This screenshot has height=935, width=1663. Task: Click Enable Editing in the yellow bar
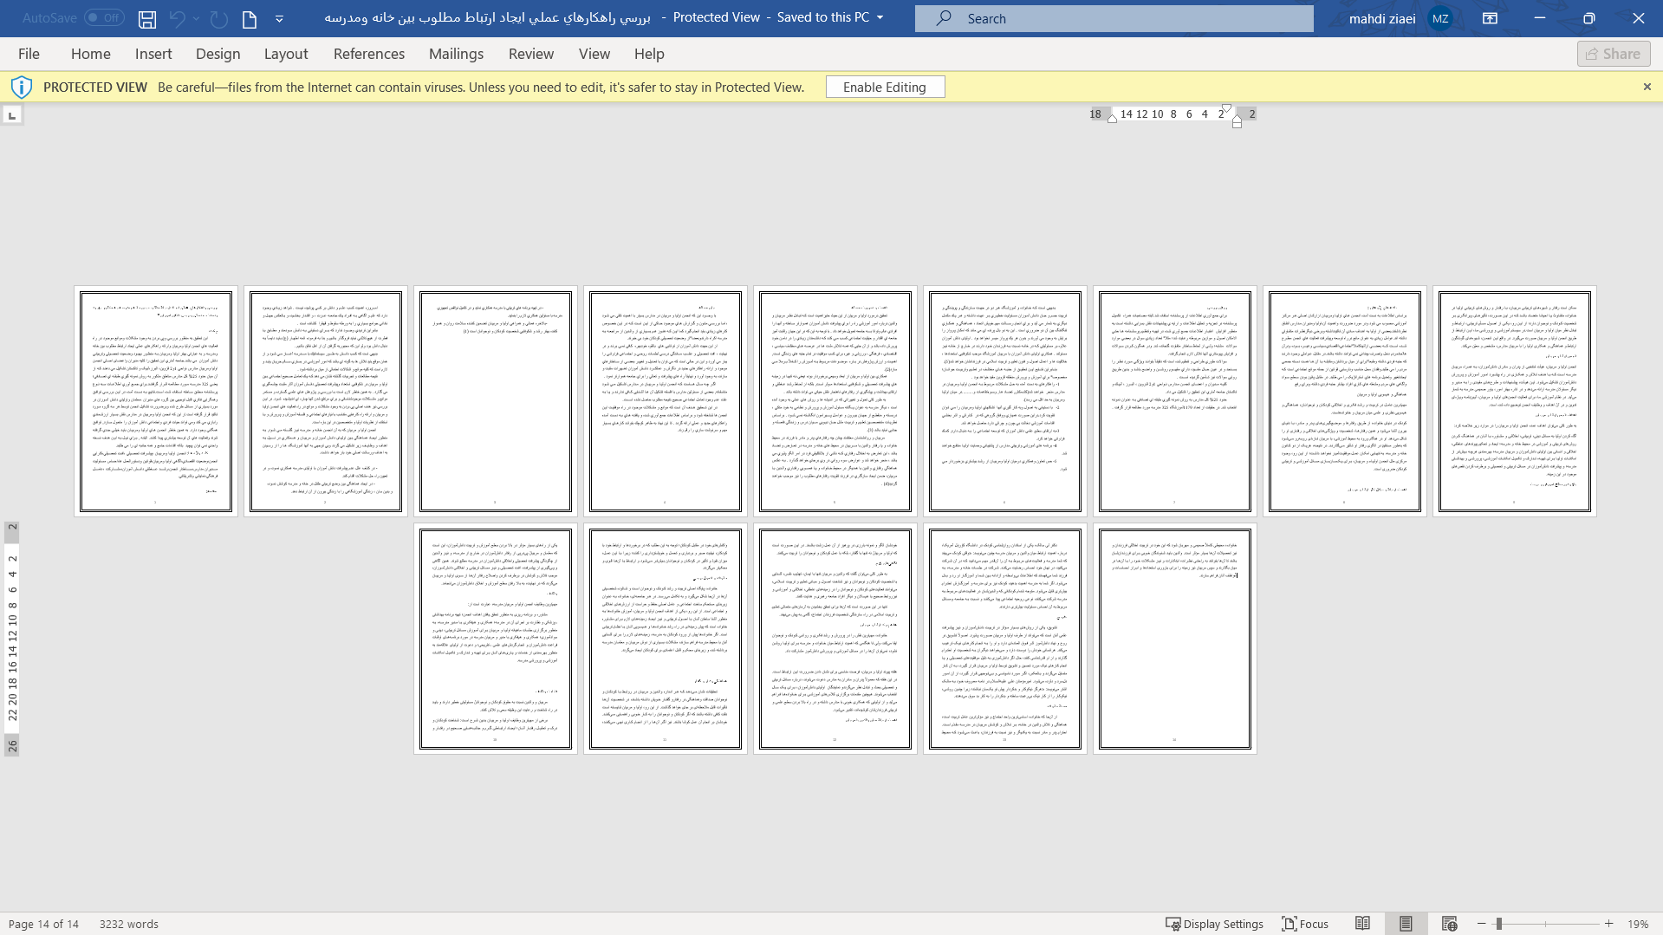tap(885, 87)
